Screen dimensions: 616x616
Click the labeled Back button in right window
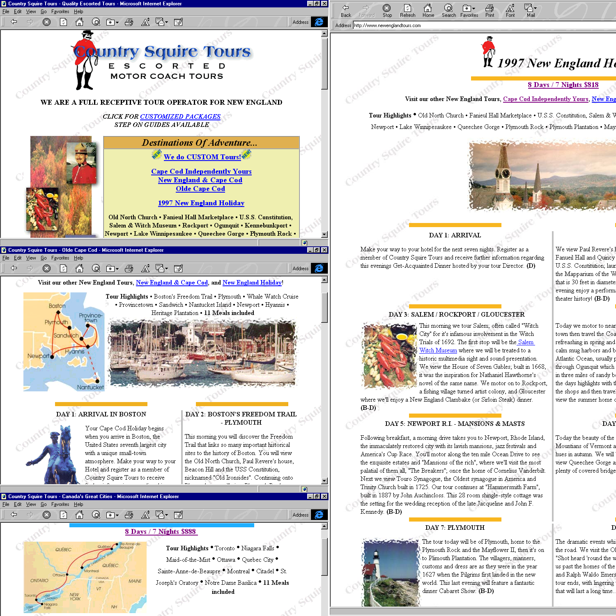(346, 11)
